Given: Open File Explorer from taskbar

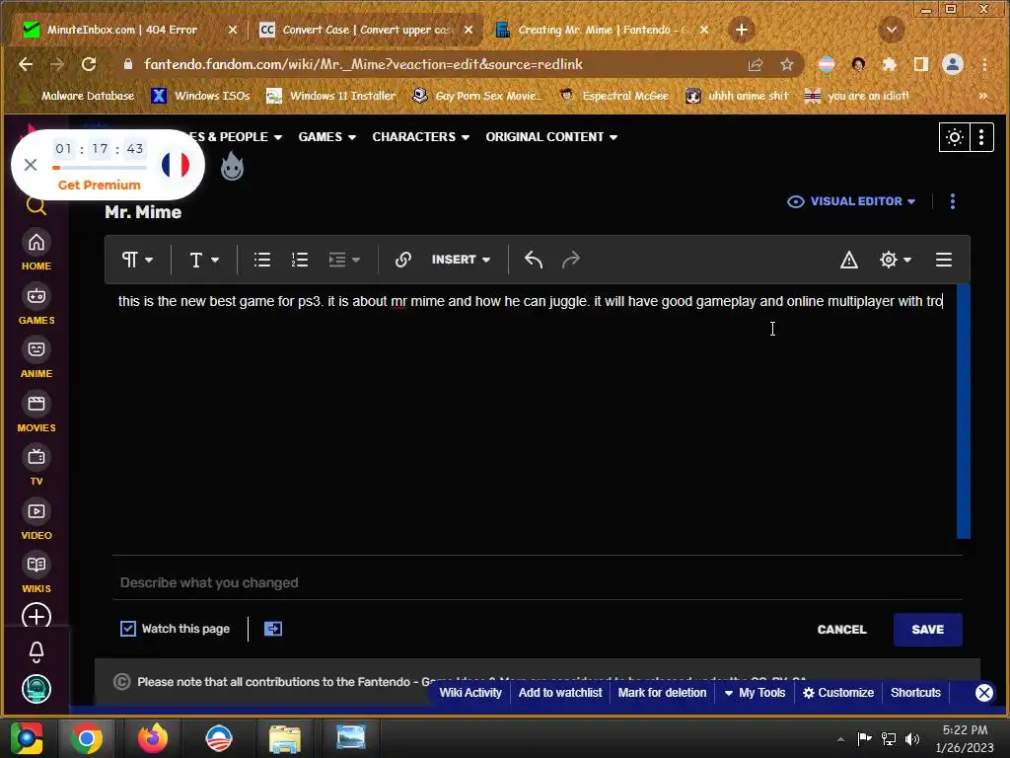Looking at the screenshot, I should point(285,738).
